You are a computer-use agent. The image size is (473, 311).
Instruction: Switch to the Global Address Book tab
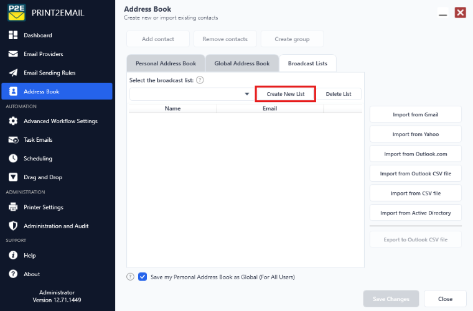click(242, 63)
